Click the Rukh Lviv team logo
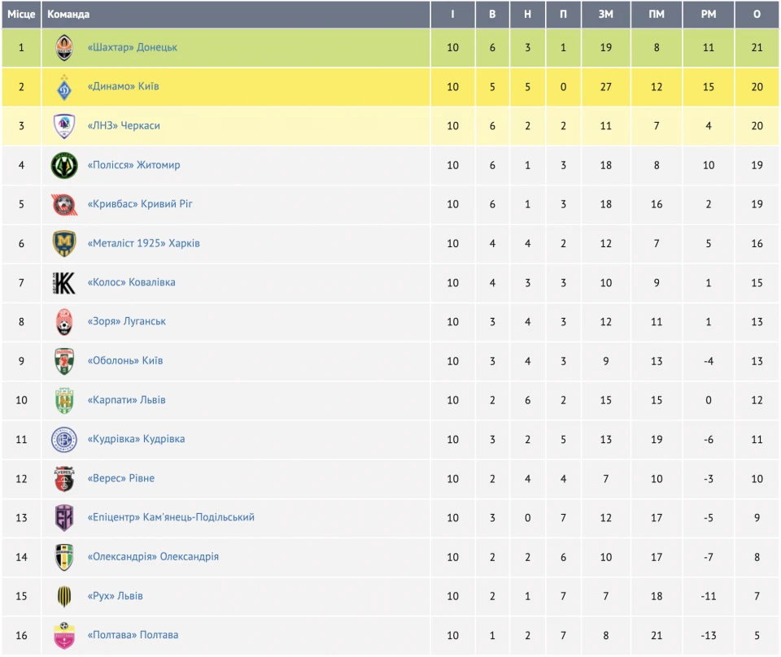The image size is (781, 657). (64, 596)
